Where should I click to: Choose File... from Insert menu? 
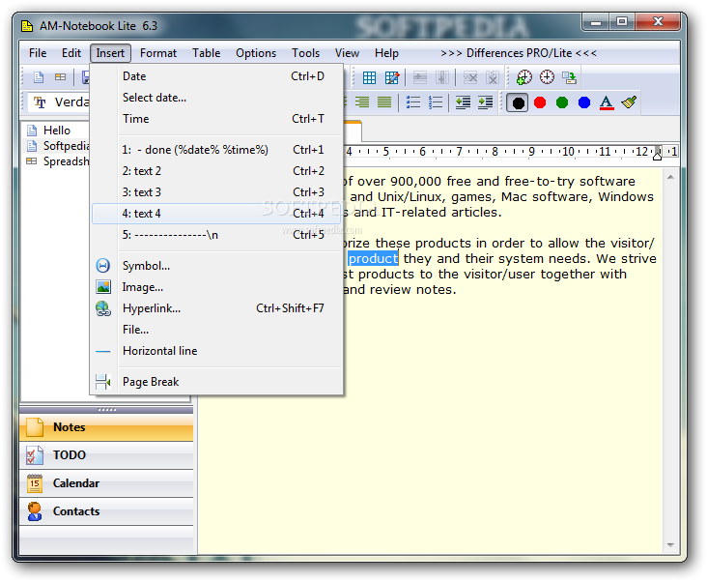point(216,330)
